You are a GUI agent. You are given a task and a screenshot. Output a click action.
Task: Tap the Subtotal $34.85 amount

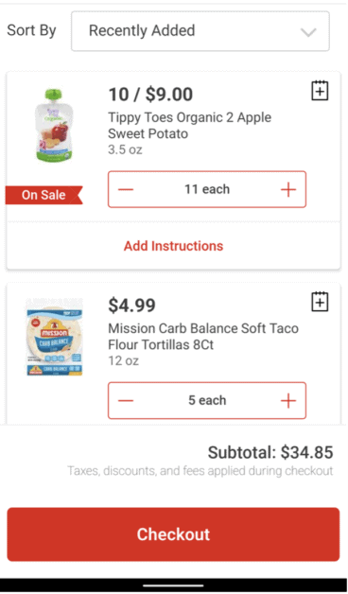(x=270, y=452)
